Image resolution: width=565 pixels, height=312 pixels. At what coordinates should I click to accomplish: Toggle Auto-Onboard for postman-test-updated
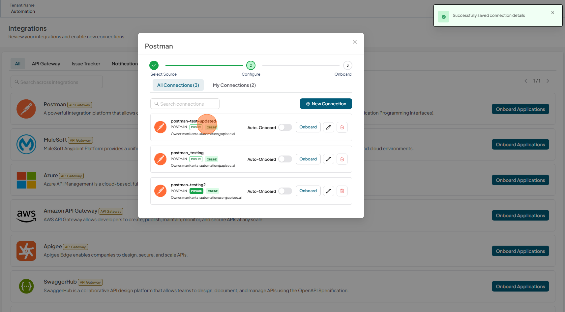click(x=285, y=127)
